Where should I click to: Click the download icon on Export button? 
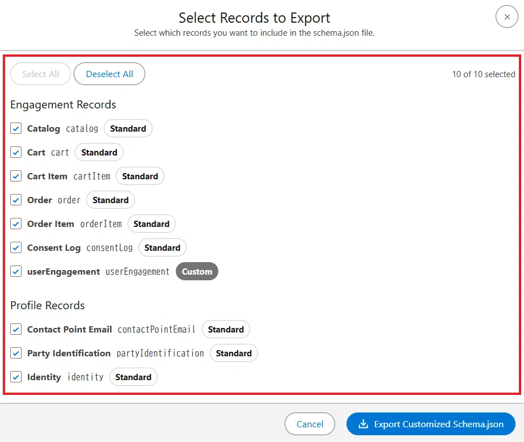363,424
